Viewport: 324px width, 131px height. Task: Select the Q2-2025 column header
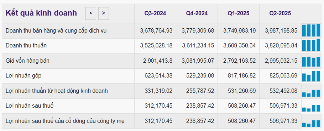280,13
